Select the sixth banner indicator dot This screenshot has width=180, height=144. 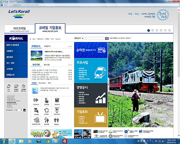coord(170,30)
